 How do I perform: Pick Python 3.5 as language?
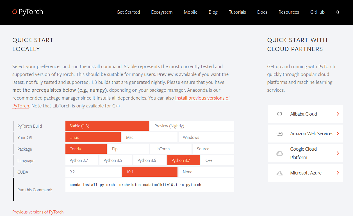116,160
